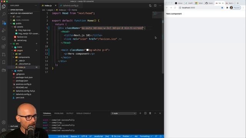The image size is (246, 138).
Task: Open the Bookmarks view in activity bar
Action: tap(3, 62)
